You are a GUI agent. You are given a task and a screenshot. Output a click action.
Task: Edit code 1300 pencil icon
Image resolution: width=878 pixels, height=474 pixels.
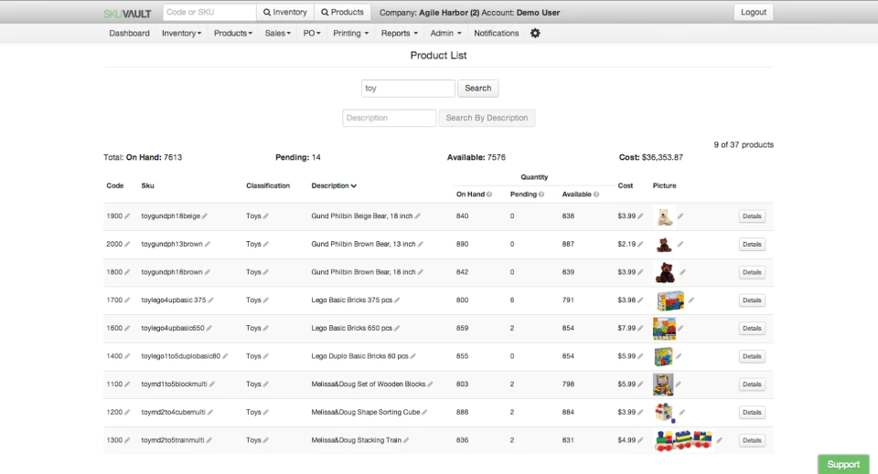(127, 440)
